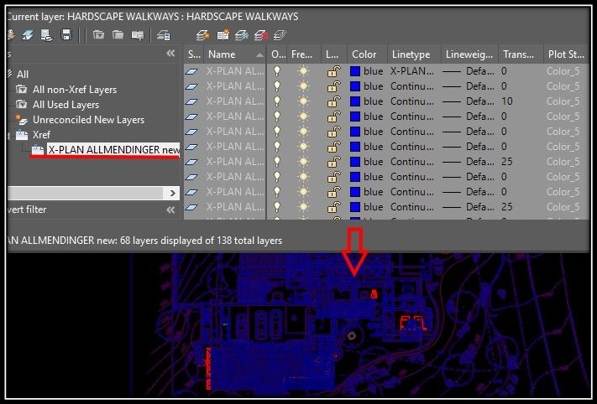Click the Fre... column header

click(304, 54)
